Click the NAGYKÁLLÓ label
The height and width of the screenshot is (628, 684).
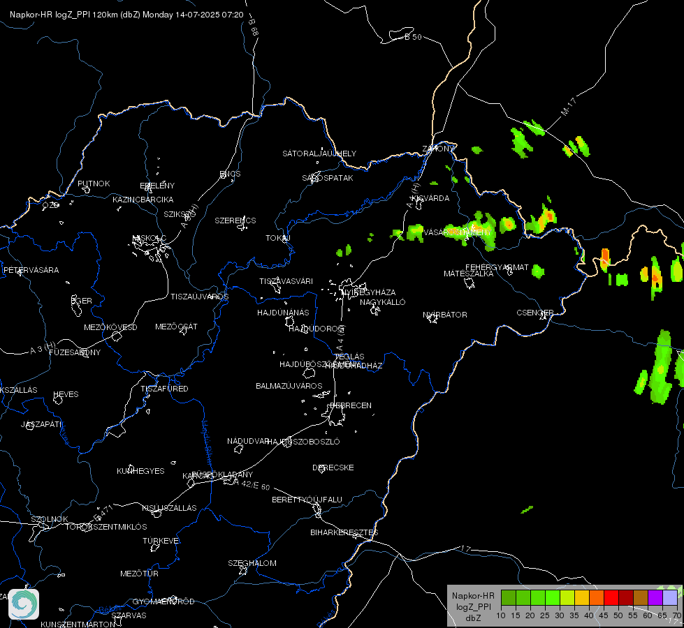383,302
